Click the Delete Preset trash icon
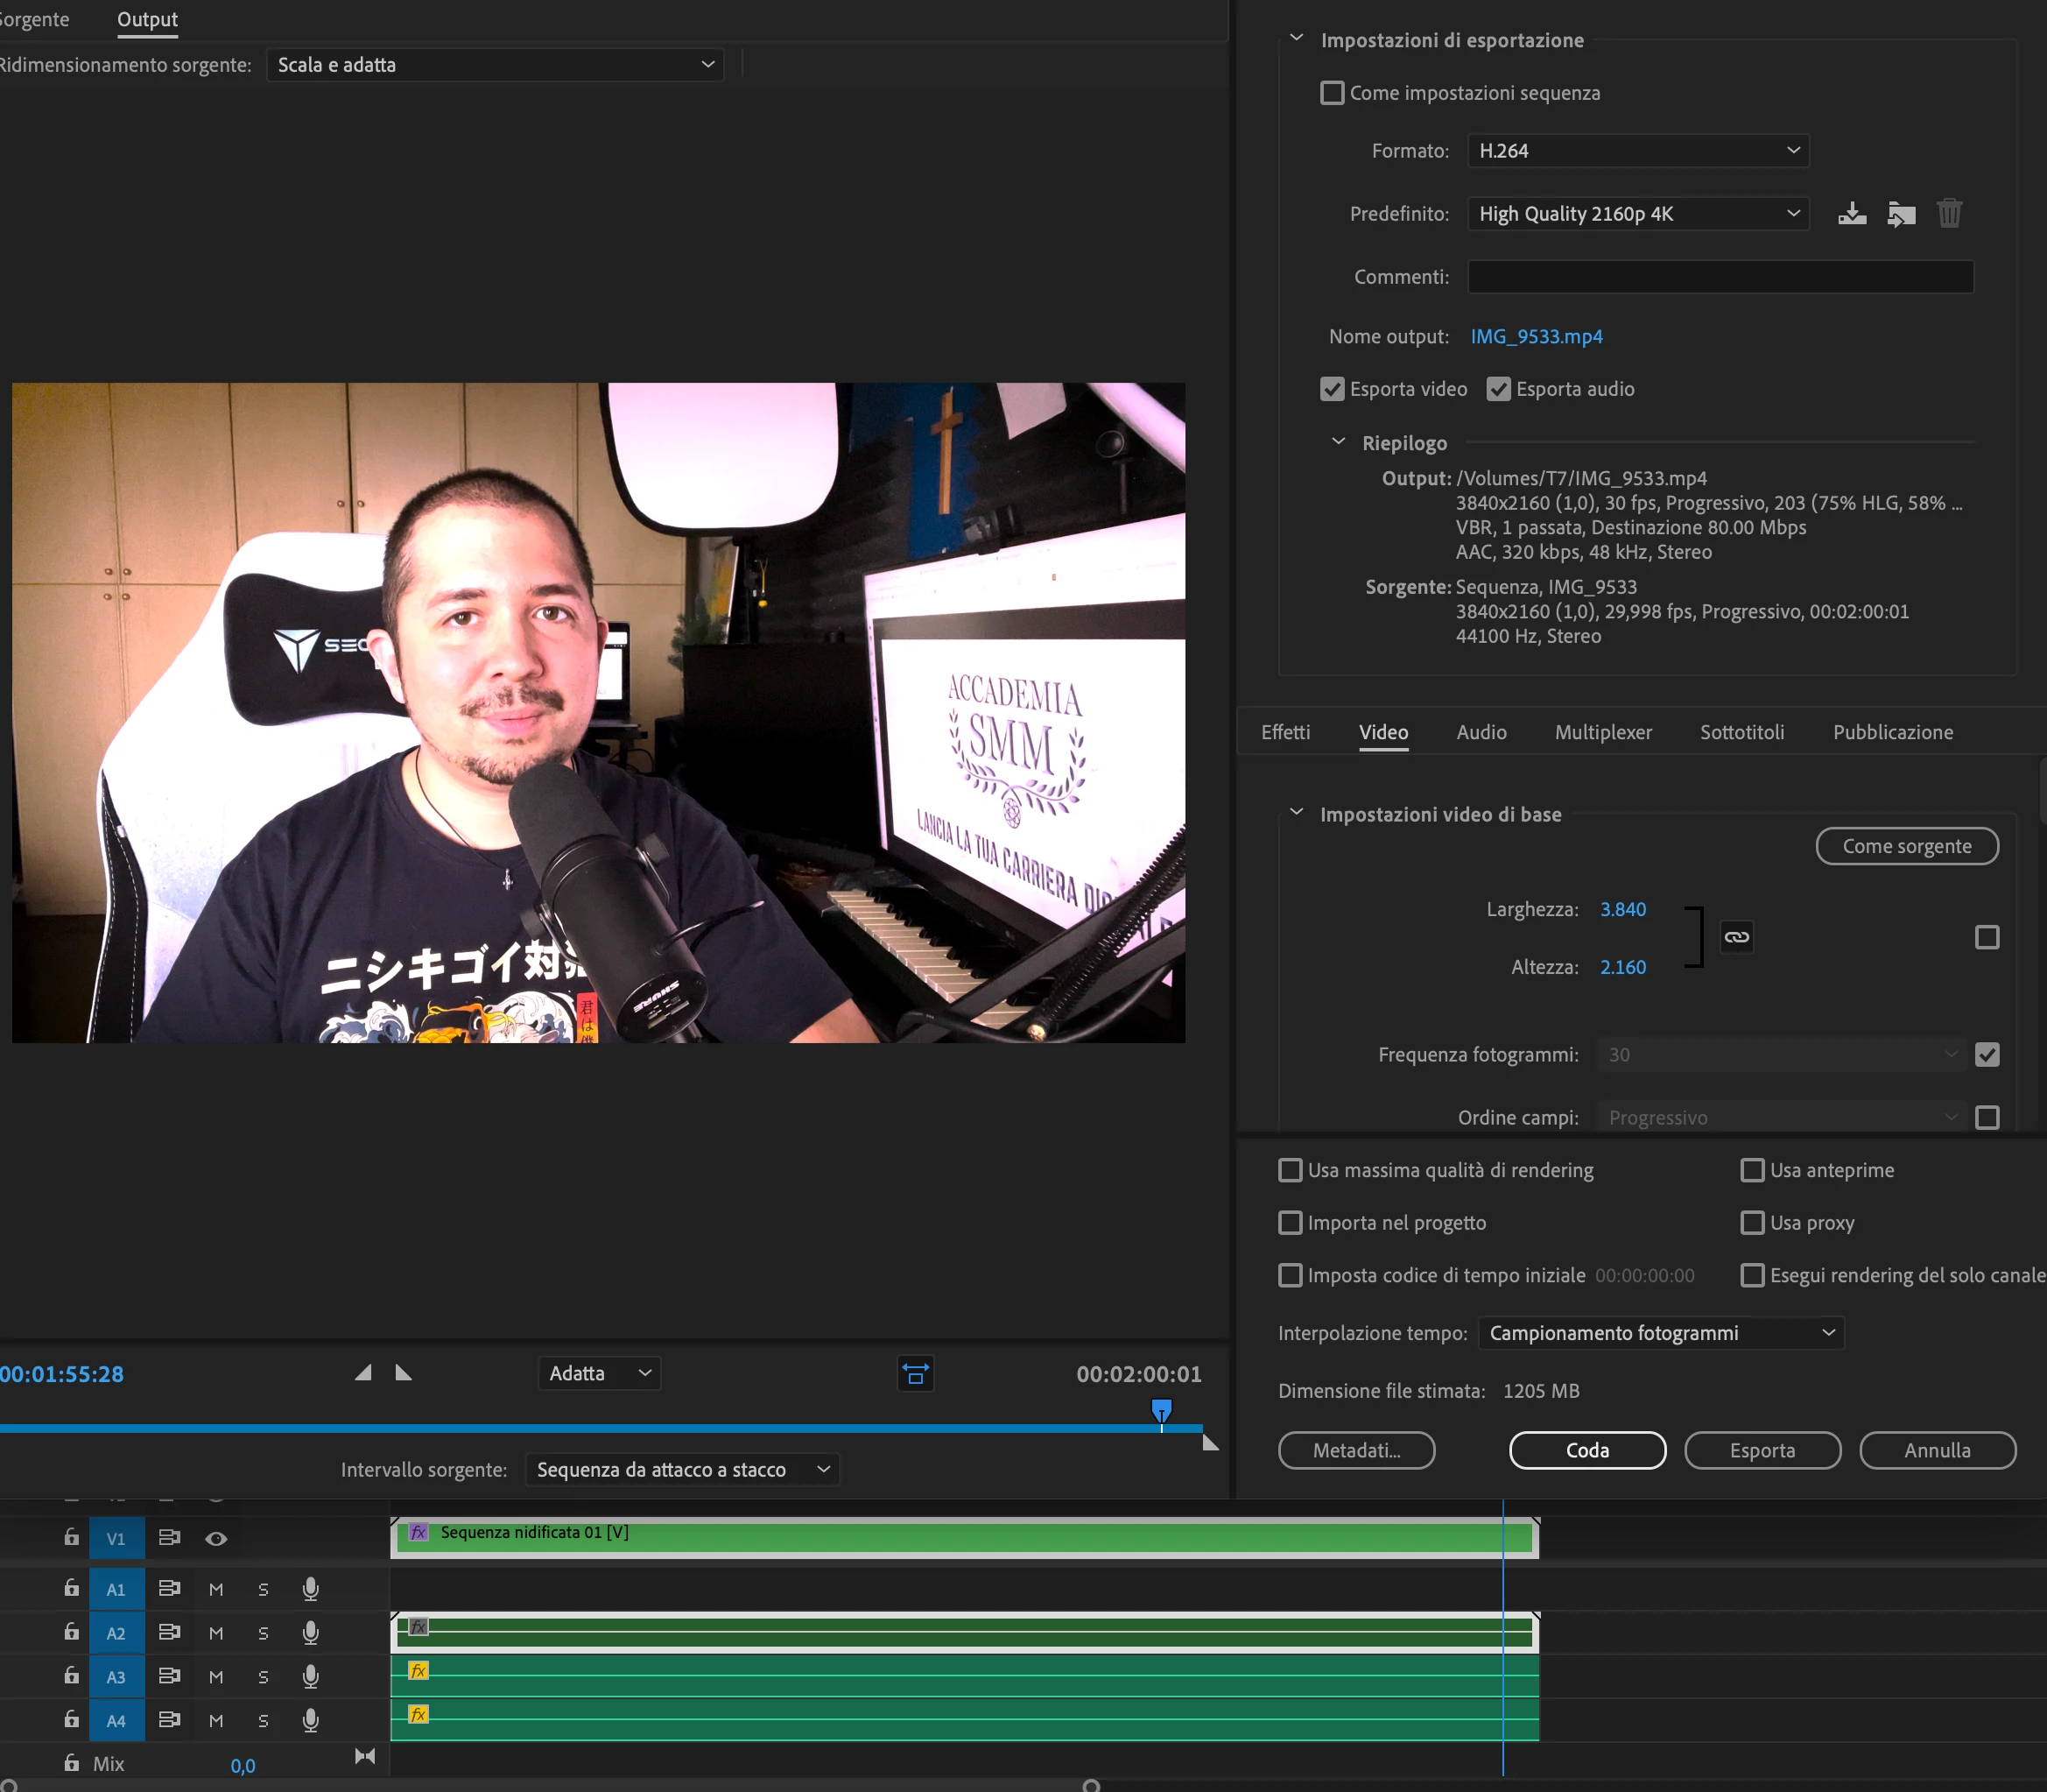Viewport: 2047px width, 1792px height. coord(1949,214)
